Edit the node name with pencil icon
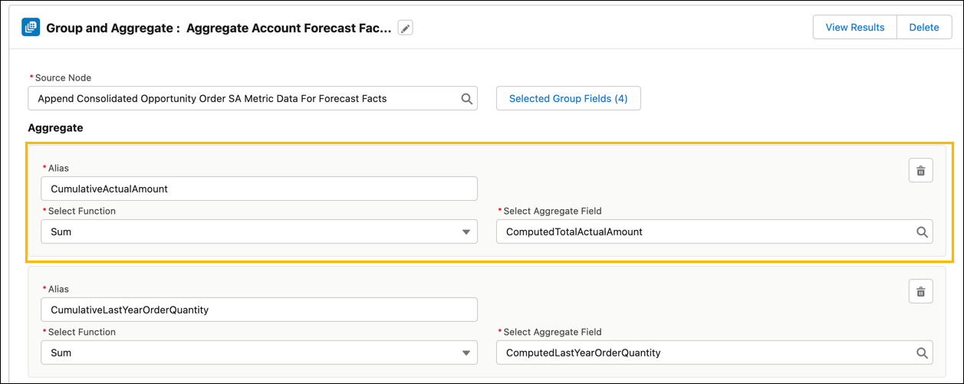Image resolution: width=964 pixels, height=384 pixels. [406, 28]
